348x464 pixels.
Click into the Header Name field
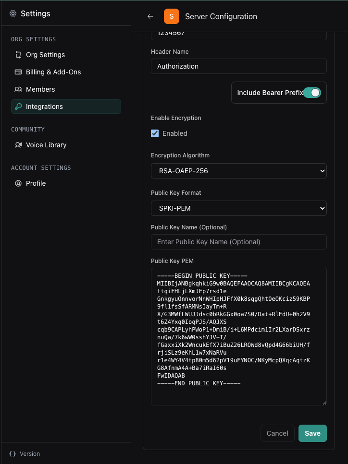pyautogui.click(x=239, y=66)
